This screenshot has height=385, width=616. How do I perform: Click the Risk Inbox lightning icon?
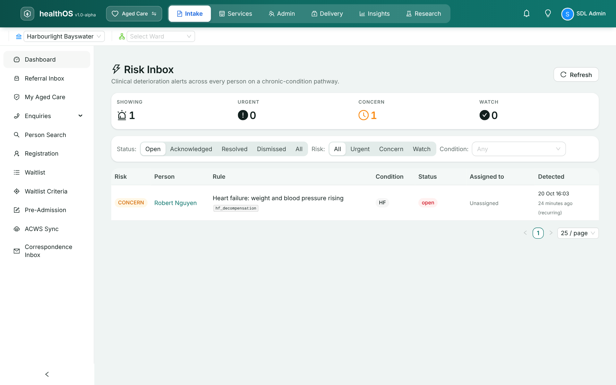coord(116,69)
